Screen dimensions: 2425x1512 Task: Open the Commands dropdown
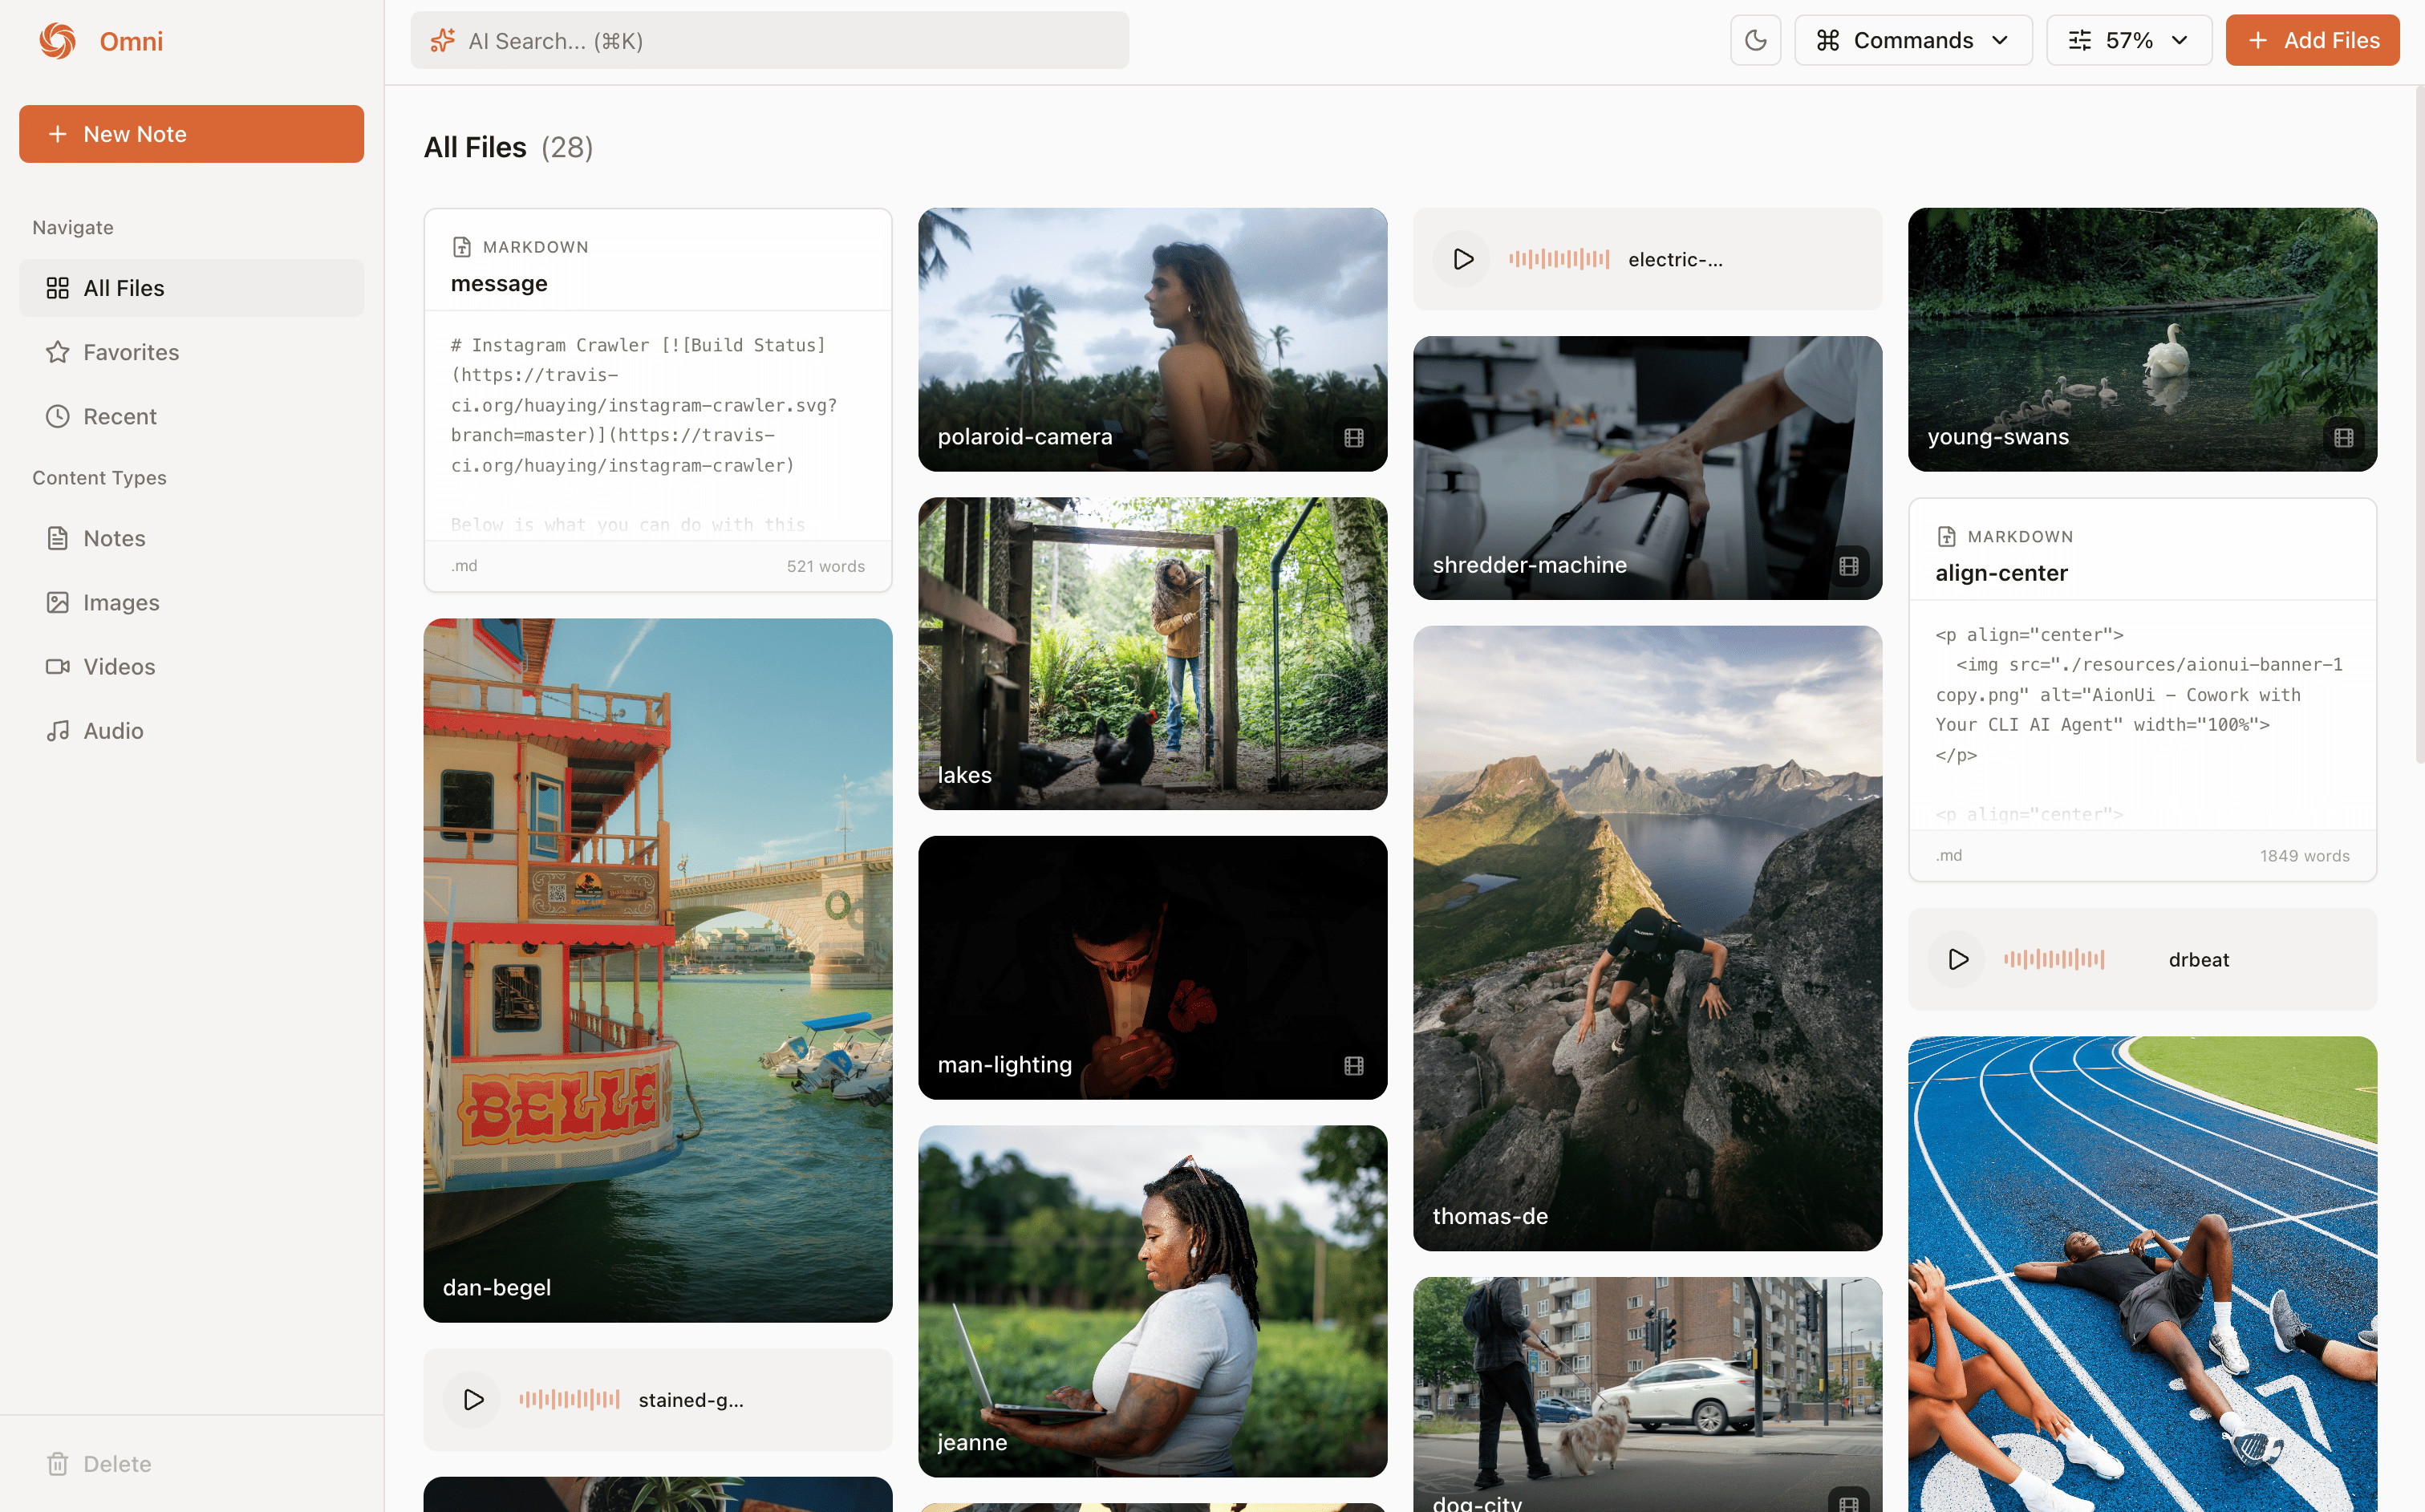[1912, 40]
